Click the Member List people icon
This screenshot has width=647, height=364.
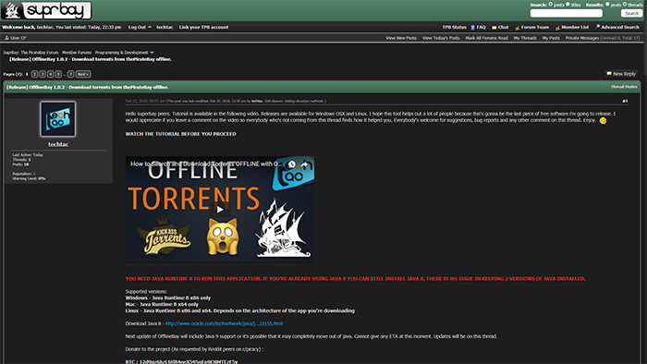[557, 28]
